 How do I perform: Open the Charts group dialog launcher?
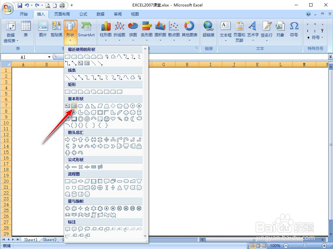197,48
